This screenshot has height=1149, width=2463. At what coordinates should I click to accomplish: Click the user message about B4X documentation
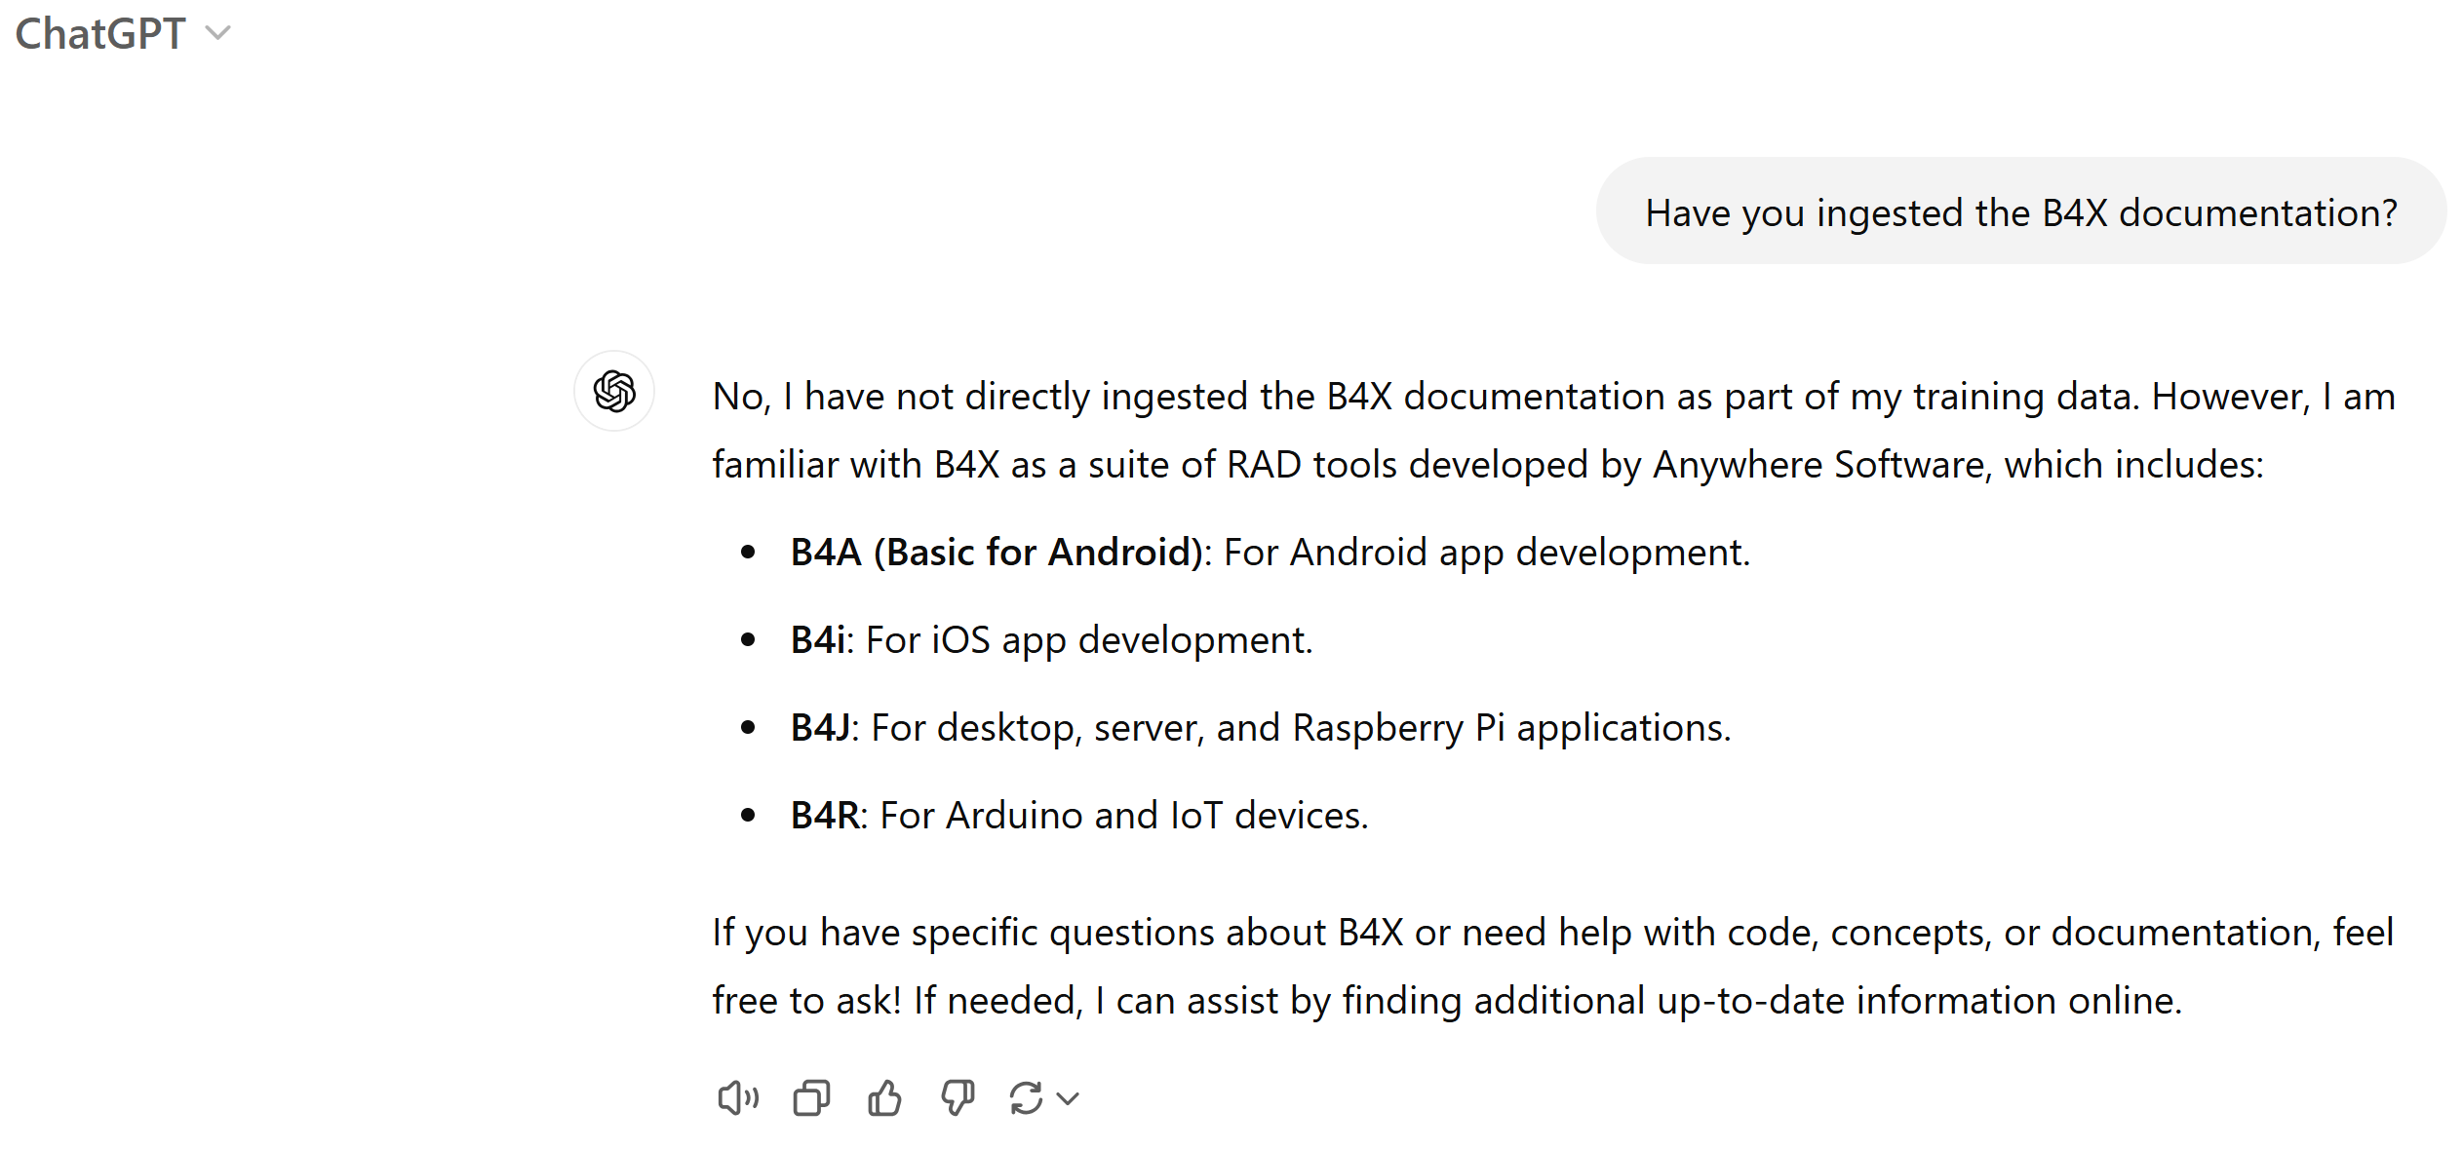(2020, 211)
